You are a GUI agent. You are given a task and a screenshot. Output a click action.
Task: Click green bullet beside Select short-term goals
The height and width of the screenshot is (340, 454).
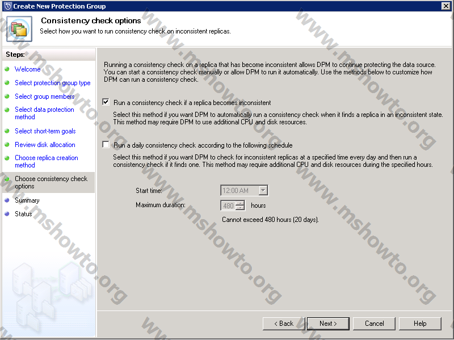point(7,131)
